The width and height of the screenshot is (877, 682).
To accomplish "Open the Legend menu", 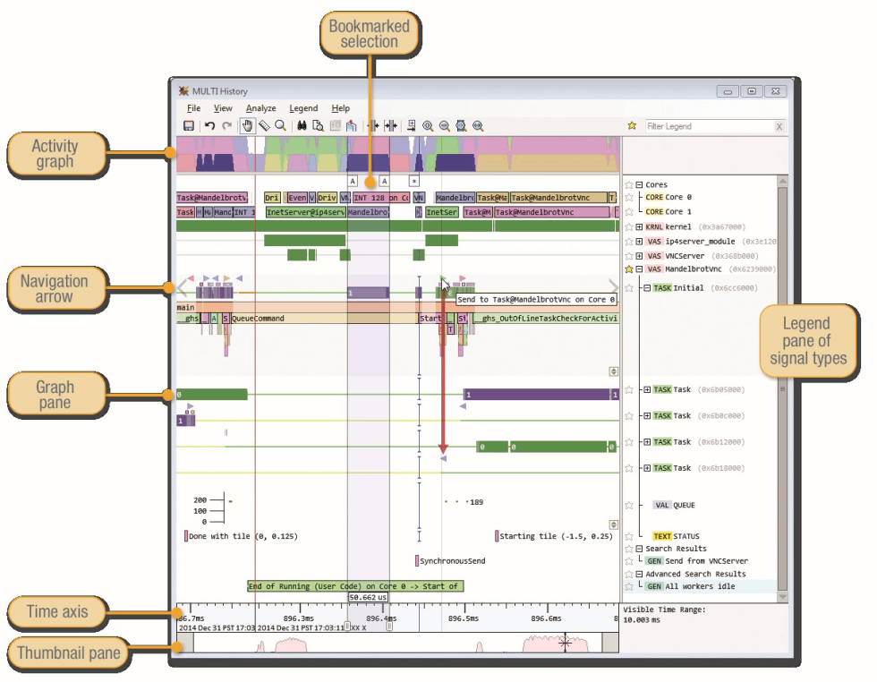I will (303, 108).
